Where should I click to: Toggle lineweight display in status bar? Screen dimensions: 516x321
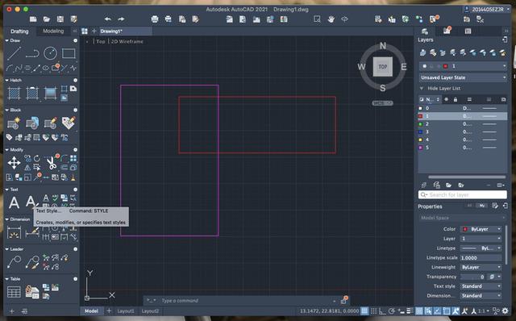[x=410, y=311]
